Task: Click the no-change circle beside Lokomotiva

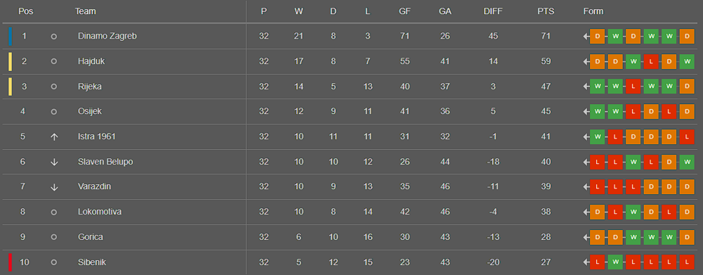Action: tap(54, 212)
